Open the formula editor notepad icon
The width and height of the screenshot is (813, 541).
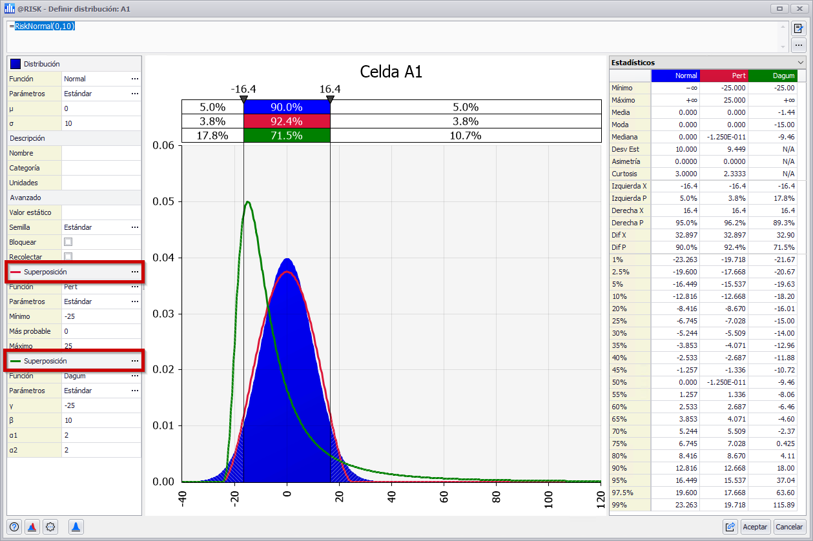click(799, 28)
